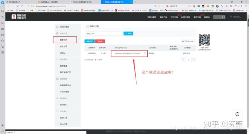This screenshot has height=134, width=249.
Task: Select 额度管理 in the sidebar
Action: click(64, 66)
